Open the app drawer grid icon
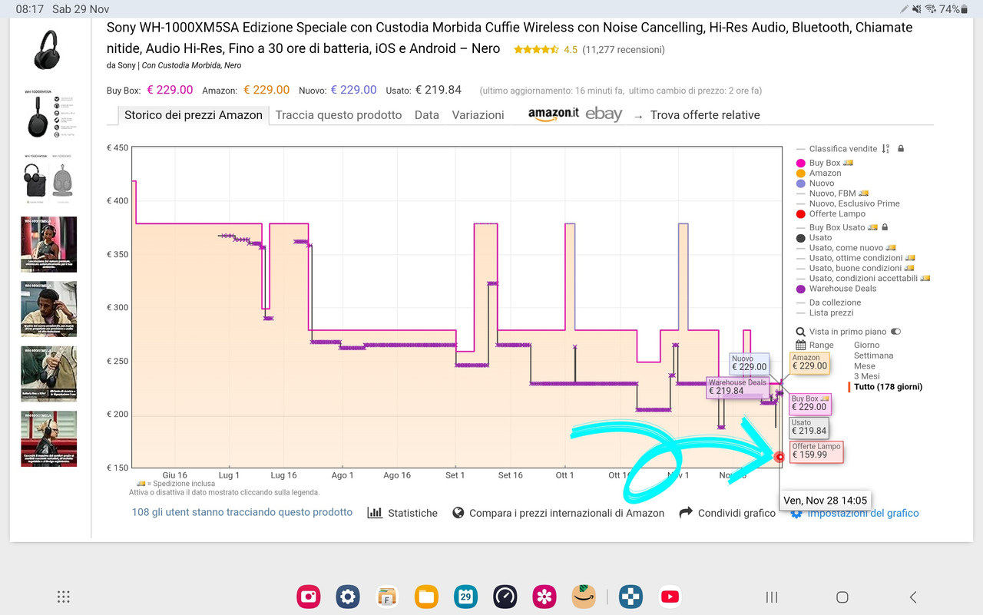 tap(64, 597)
